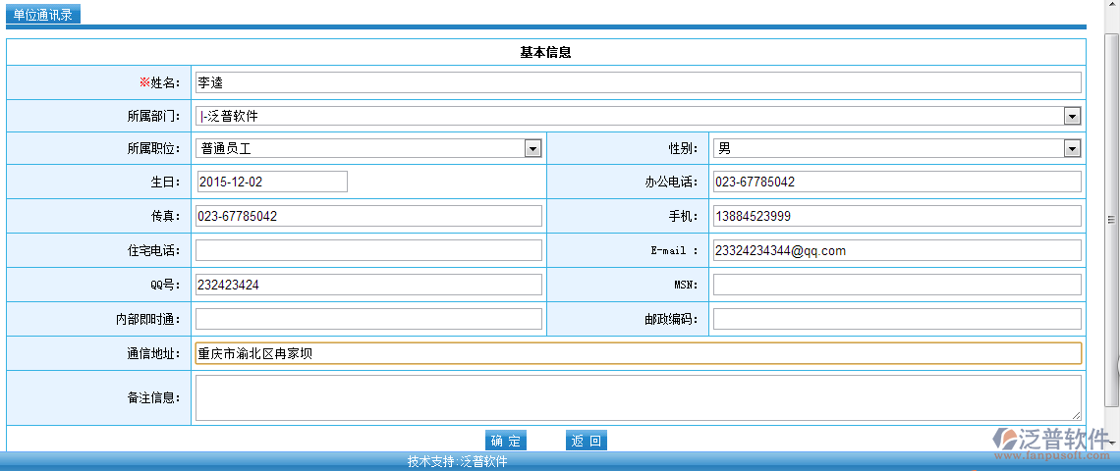This screenshot has width=1120, height=471.
Task: Expand the 性别 gender dropdown
Action: pyautogui.click(x=1072, y=148)
